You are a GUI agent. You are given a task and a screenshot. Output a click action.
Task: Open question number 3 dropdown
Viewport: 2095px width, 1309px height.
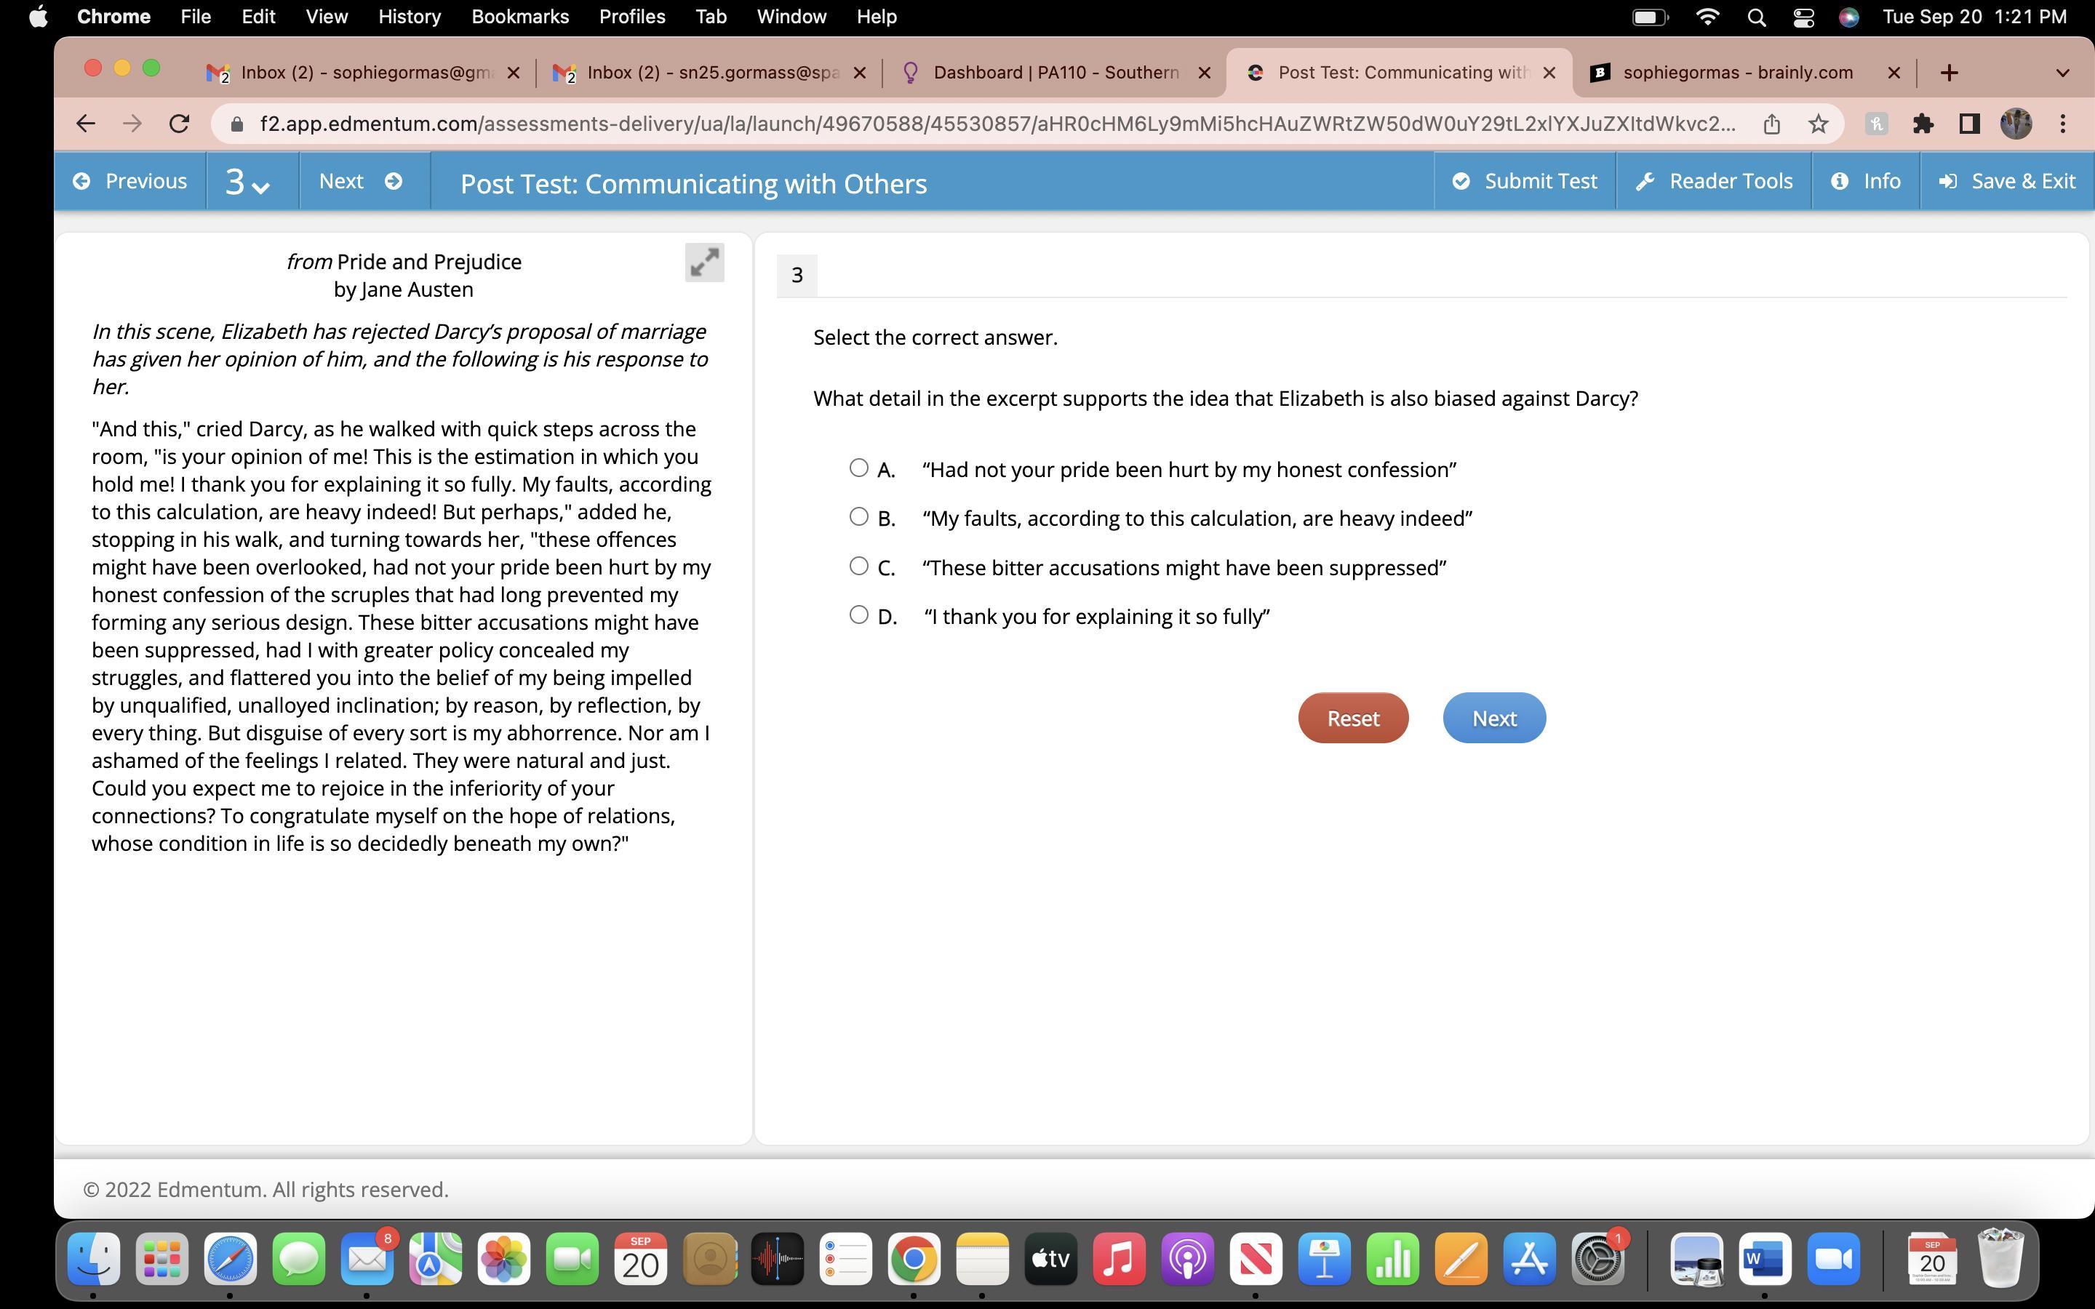click(x=249, y=182)
